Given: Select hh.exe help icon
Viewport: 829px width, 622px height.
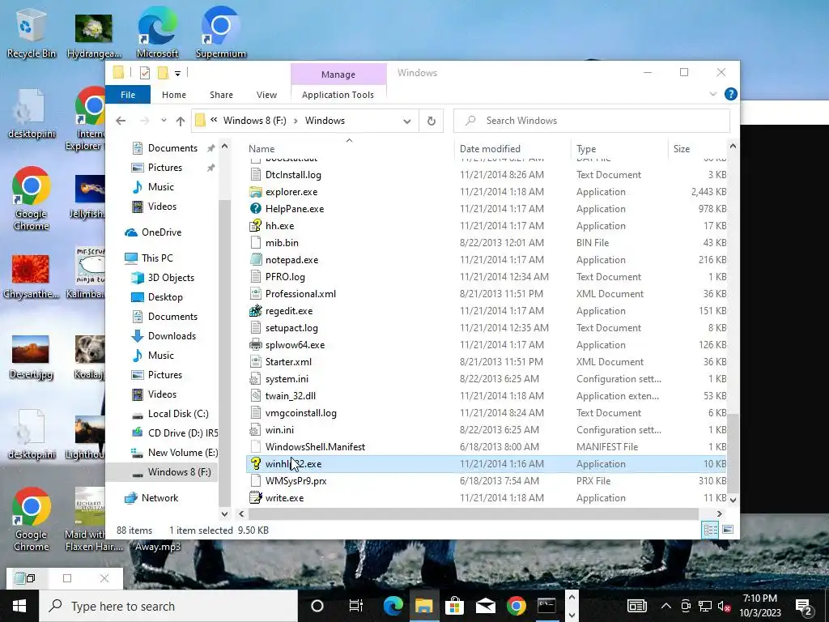Looking at the screenshot, I should [x=255, y=225].
